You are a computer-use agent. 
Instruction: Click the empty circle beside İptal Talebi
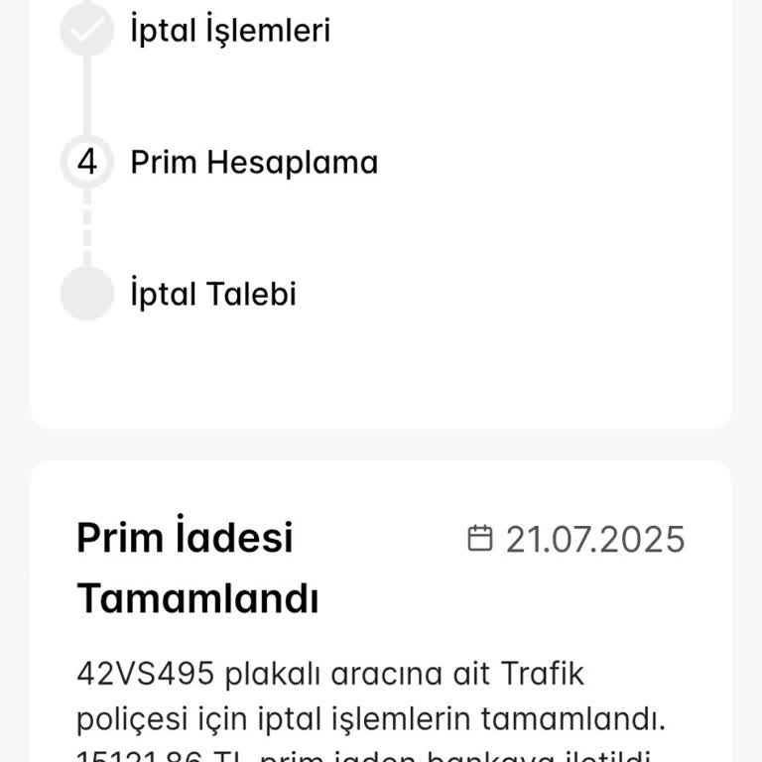coord(87,295)
